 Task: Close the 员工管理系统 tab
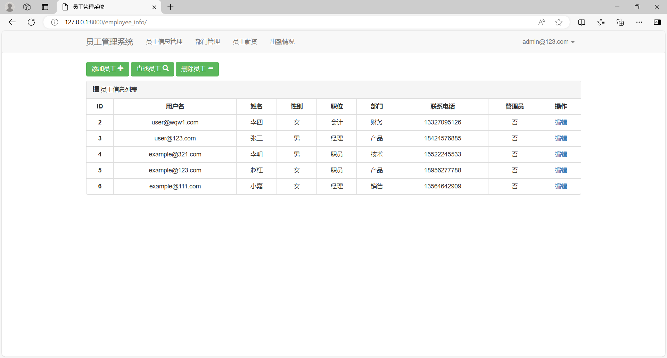tap(154, 7)
